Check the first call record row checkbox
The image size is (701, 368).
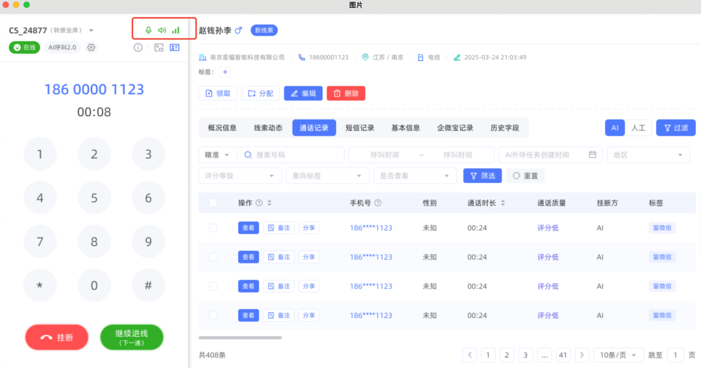(x=213, y=228)
